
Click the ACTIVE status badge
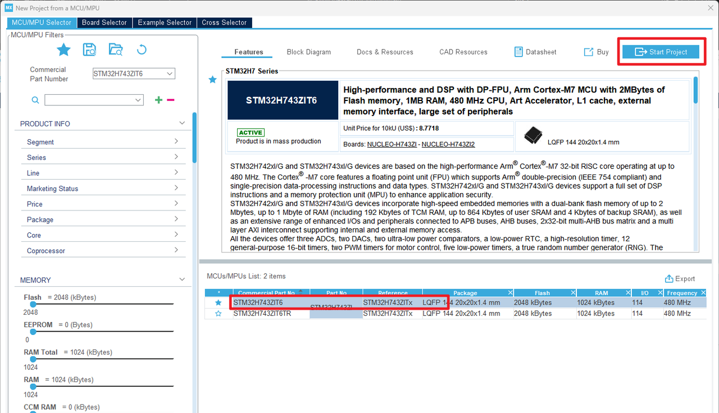(x=251, y=132)
